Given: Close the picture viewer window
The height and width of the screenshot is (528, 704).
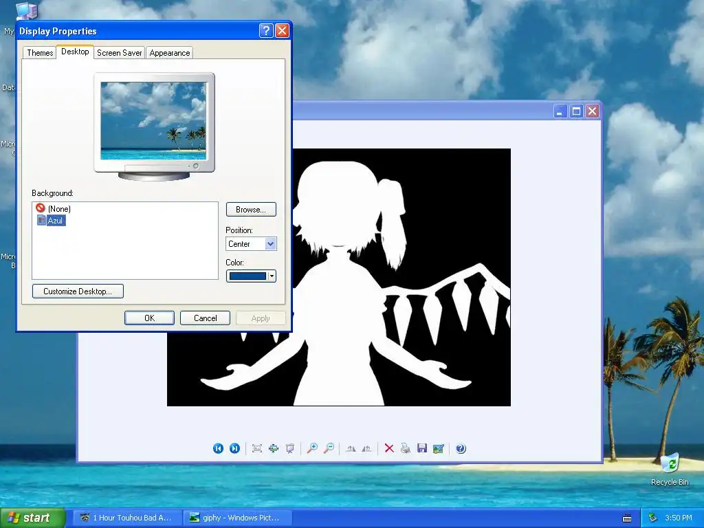Looking at the screenshot, I should pyautogui.click(x=592, y=111).
